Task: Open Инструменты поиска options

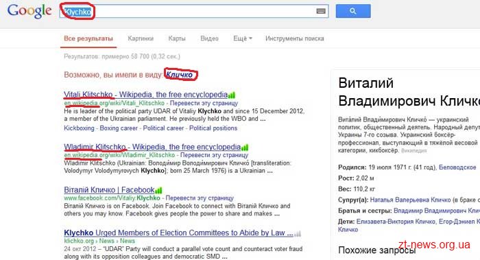Action: point(294,38)
